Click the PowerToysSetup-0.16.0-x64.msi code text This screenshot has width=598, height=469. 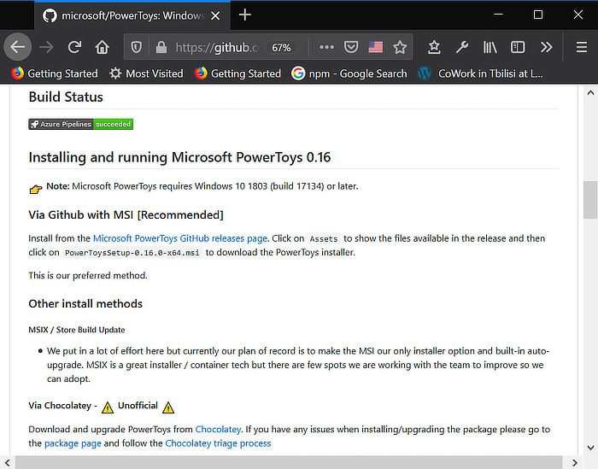[x=132, y=253]
